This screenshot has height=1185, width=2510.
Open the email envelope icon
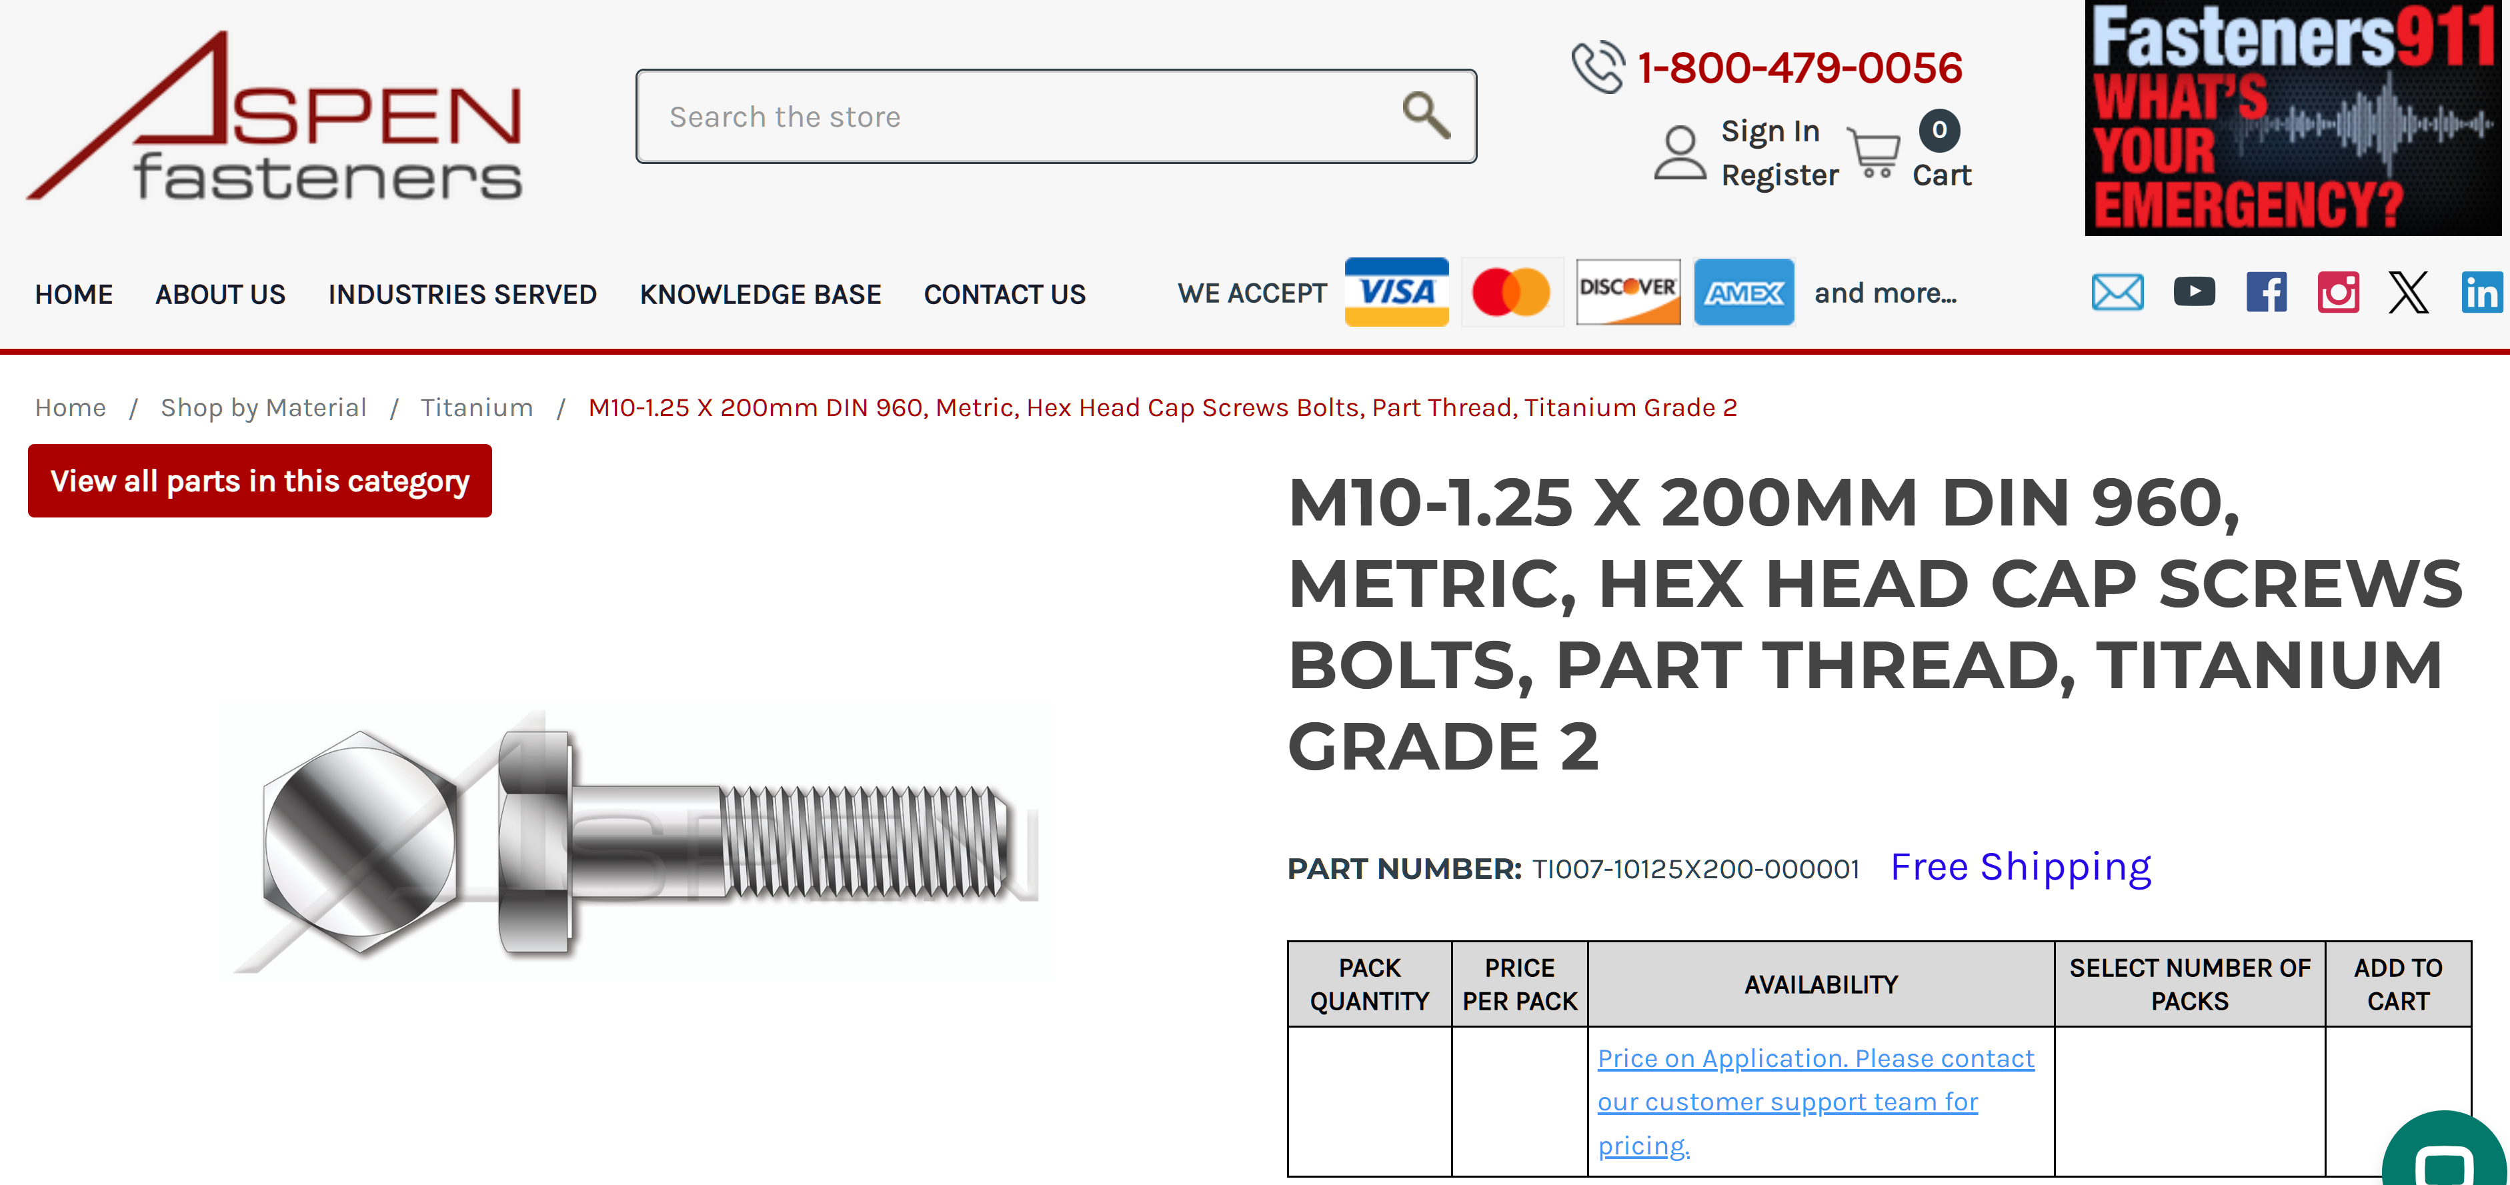2117,292
